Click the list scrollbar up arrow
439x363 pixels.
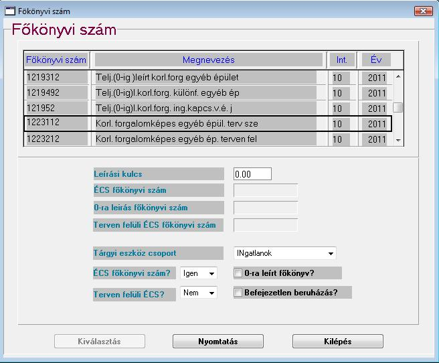pyautogui.click(x=398, y=76)
